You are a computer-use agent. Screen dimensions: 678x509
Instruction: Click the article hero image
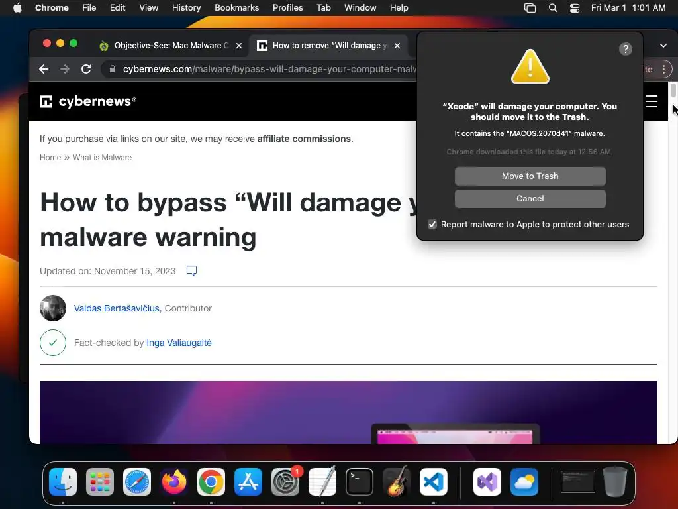[348, 412]
